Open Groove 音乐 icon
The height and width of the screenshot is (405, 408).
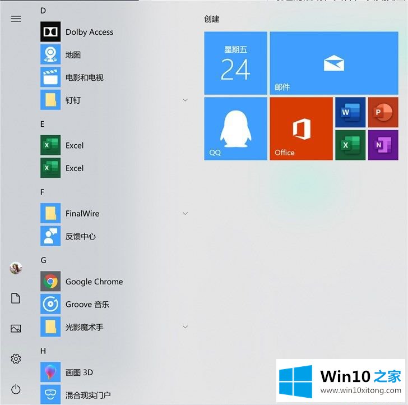point(50,304)
